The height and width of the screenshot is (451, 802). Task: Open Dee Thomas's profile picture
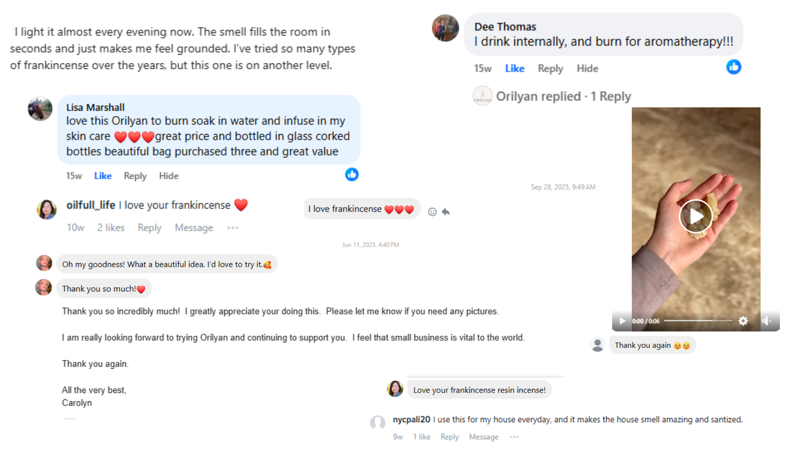[x=445, y=28]
